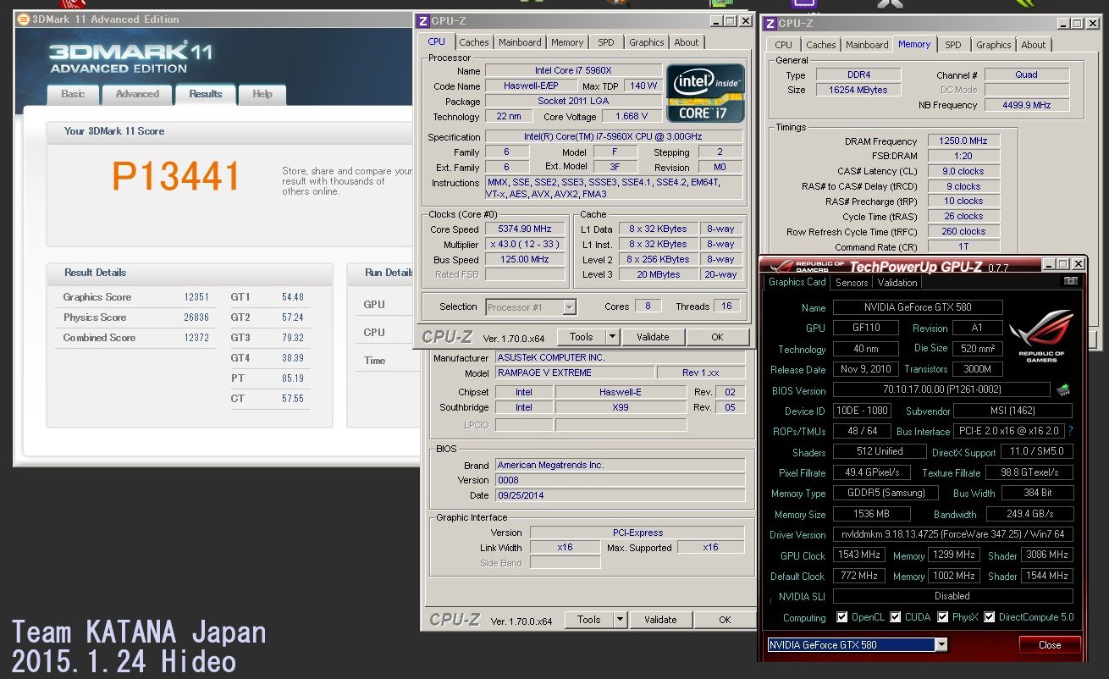Click the Intel Core i7 logo in CPU-Z
Image resolution: width=1109 pixels, height=679 pixels.
[x=705, y=93]
